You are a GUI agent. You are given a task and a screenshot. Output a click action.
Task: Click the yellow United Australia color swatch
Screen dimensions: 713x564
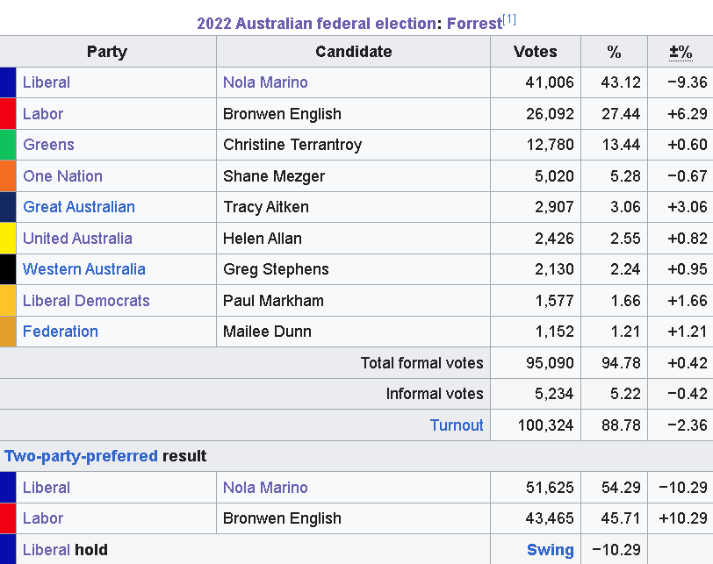(8, 238)
